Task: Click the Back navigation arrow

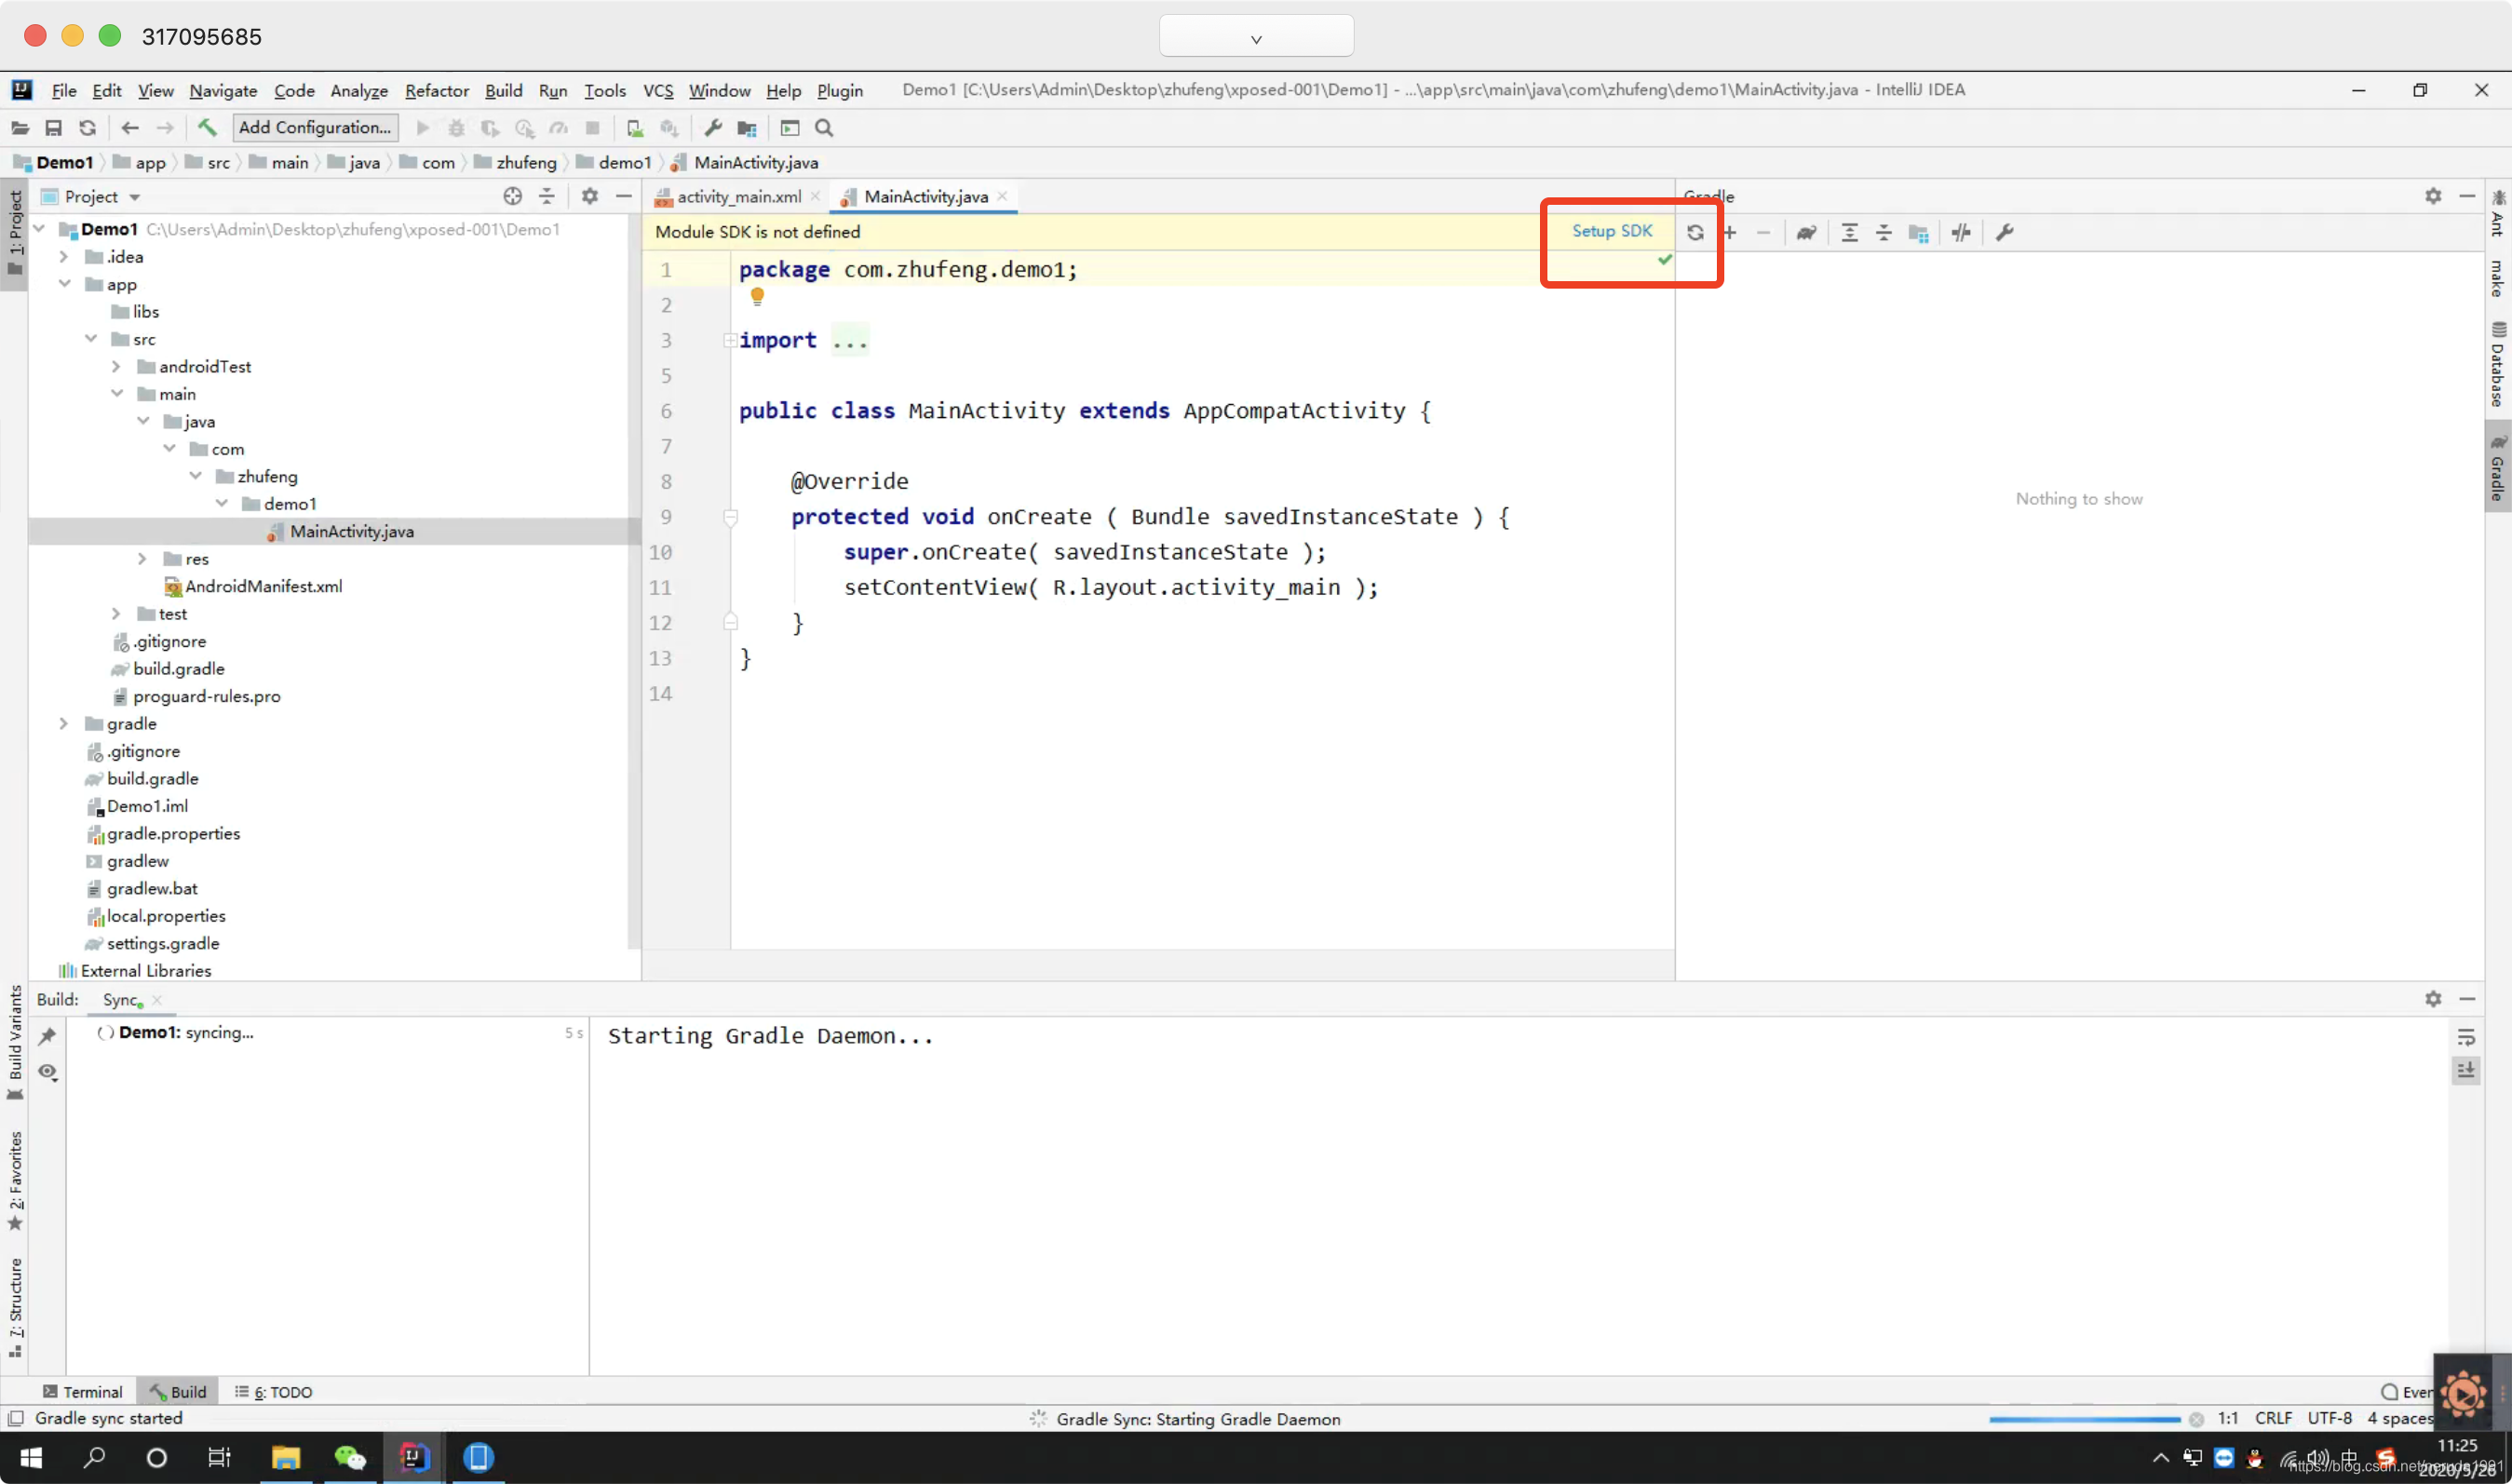Action: pos(130,128)
